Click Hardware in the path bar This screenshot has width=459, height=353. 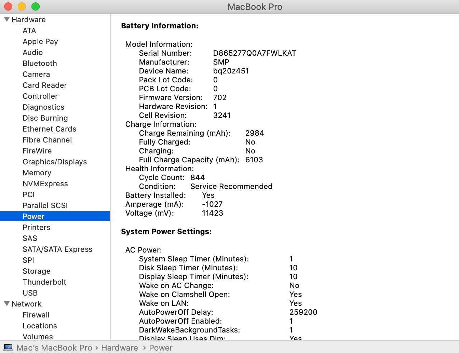pos(119,348)
